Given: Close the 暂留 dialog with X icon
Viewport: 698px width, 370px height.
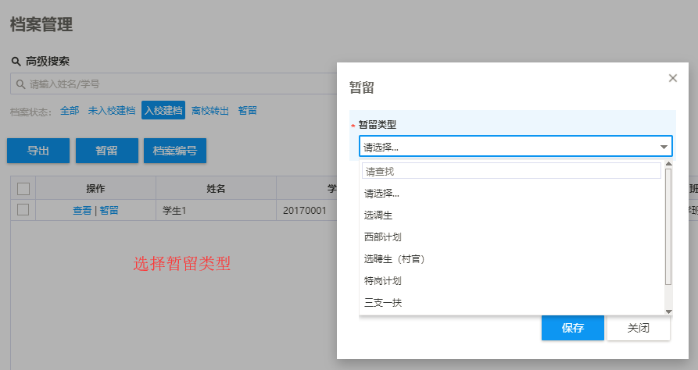Looking at the screenshot, I should (673, 78).
